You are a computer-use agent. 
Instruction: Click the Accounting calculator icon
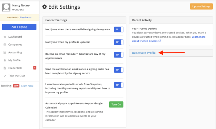click(5, 52)
